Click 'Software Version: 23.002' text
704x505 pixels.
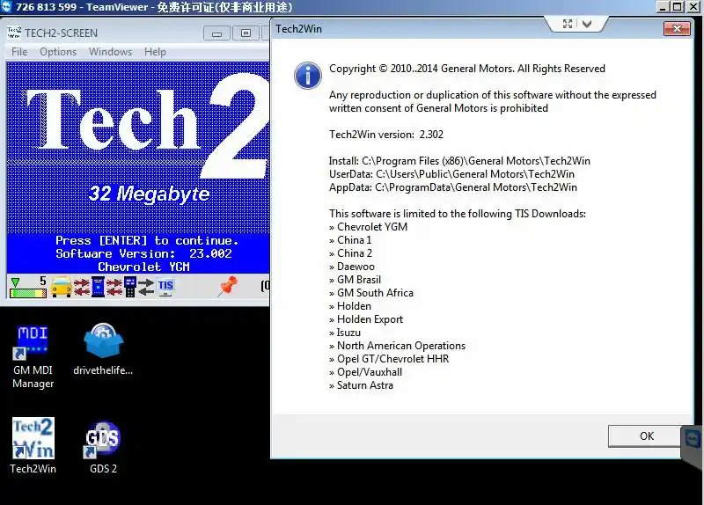143,253
